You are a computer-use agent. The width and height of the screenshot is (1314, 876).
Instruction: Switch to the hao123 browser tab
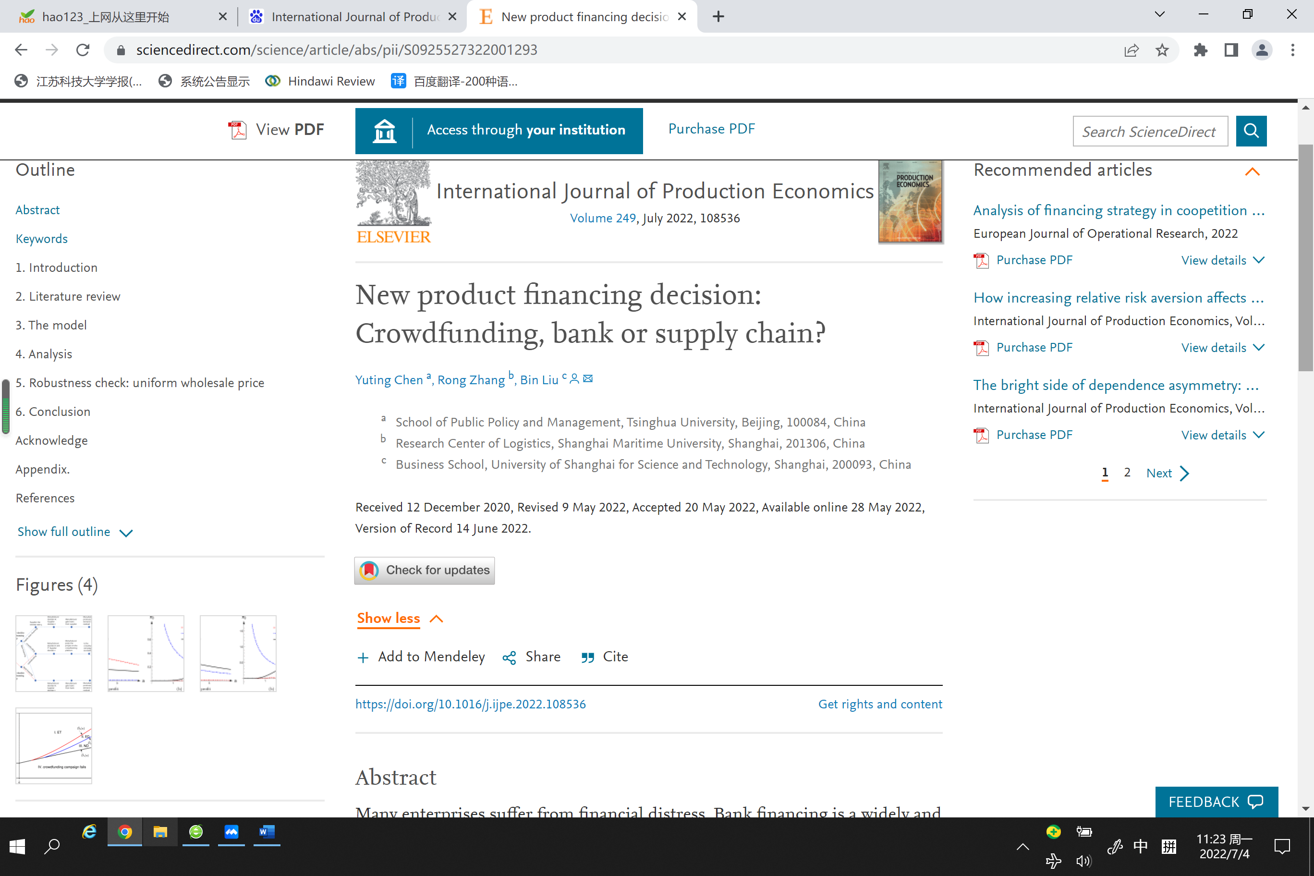click(x=106, y=17)
